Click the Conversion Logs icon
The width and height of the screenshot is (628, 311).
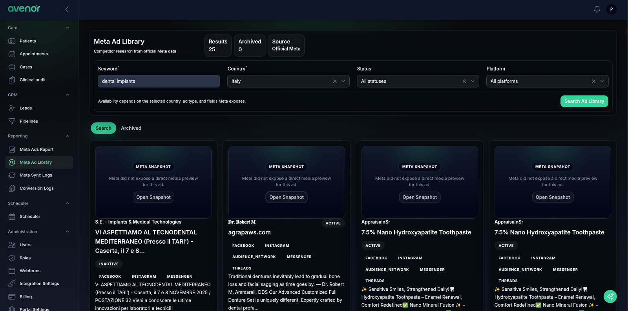point(12,188)
